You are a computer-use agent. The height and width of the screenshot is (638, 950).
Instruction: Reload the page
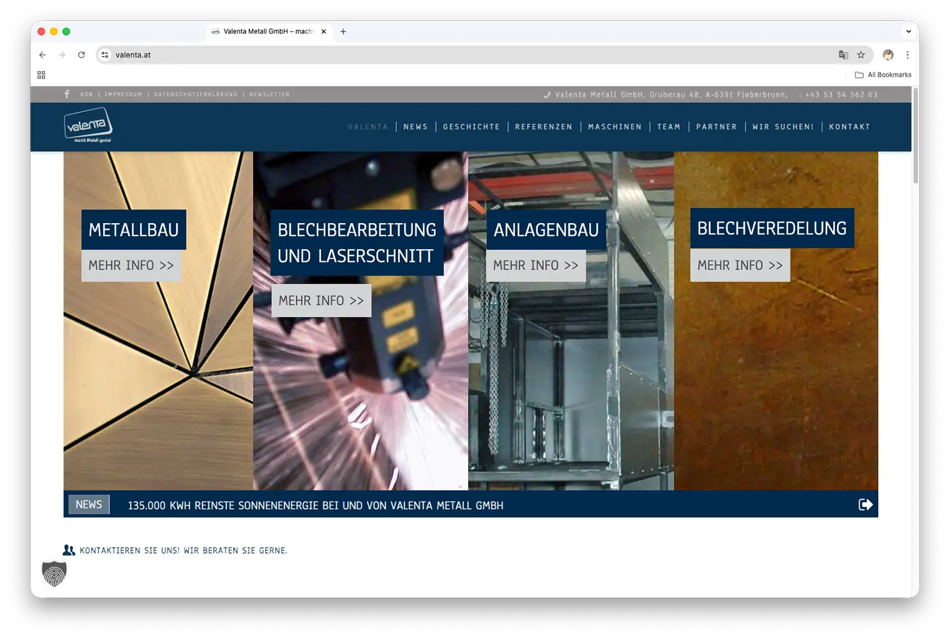[81, 55]
